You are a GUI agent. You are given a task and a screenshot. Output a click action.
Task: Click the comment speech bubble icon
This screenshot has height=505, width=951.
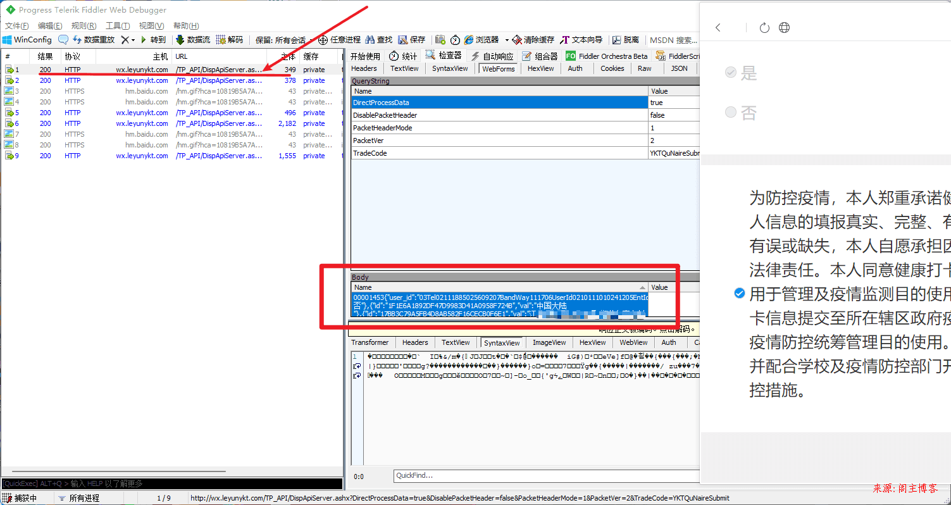pyautogui.click(x=63, y=40)
